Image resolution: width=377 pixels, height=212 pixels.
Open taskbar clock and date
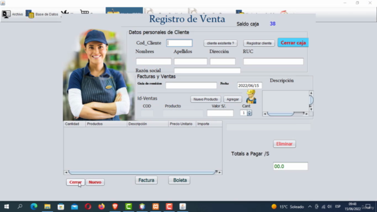click(x=352, y=207)
